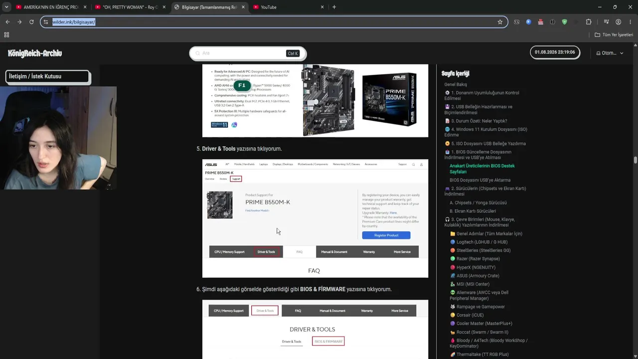Click the KönigReich-Archiv site logo
The width and height of the screenshot is (638, 359).
(35, 53)
